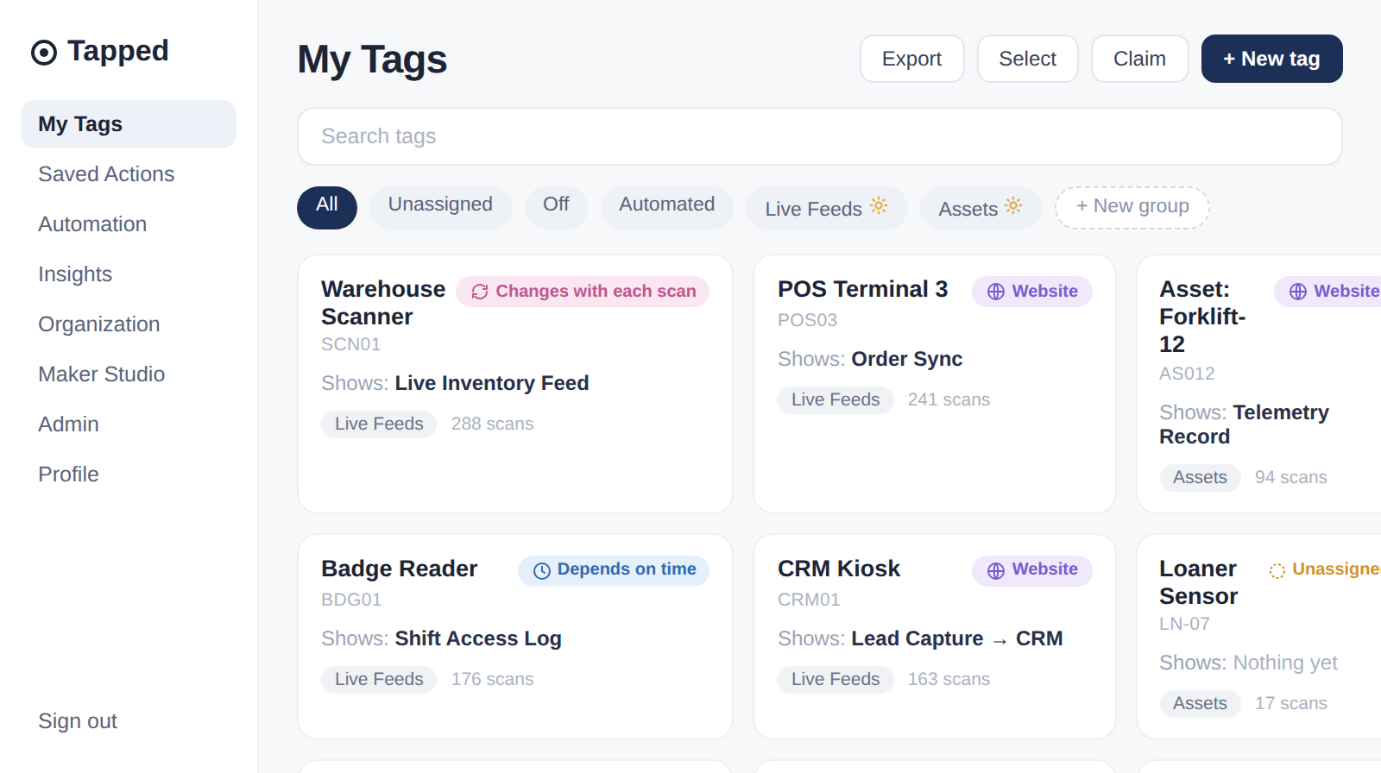Click tag code POS03
The image size is (1381, 773).
(807, 320)
